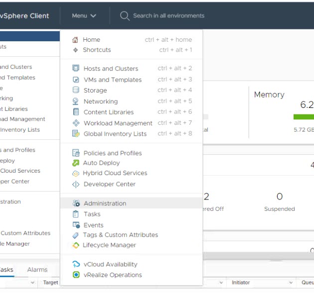Click the Shortcuts icon in menu
The width and height of the screenshot is (314, 293).
pos(76,50)
